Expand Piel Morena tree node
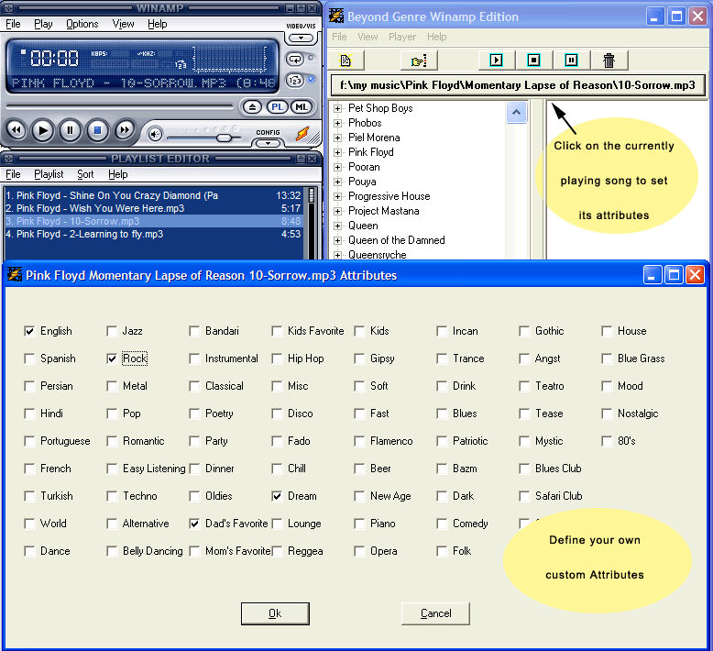Image resolution: width=713 pixels, height=651 pixels. click(337, 138)
